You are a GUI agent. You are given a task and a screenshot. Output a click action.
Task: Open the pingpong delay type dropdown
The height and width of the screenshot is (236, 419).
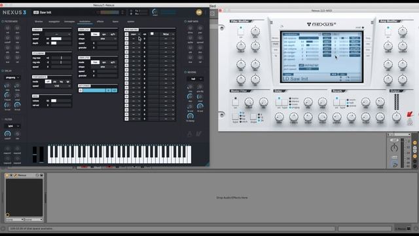point(12,77)
